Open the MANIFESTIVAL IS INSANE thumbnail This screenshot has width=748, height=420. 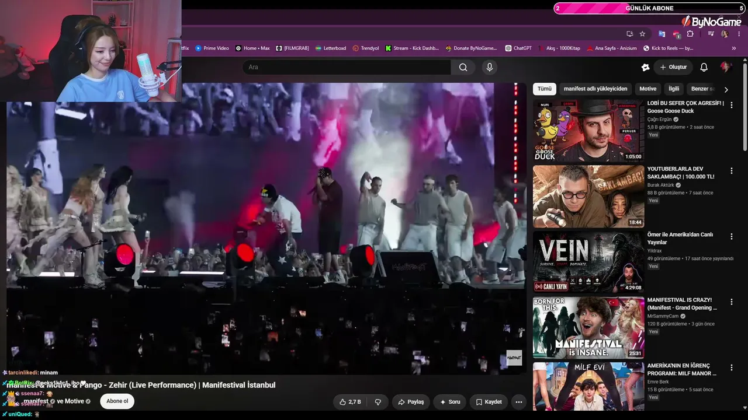588,328
